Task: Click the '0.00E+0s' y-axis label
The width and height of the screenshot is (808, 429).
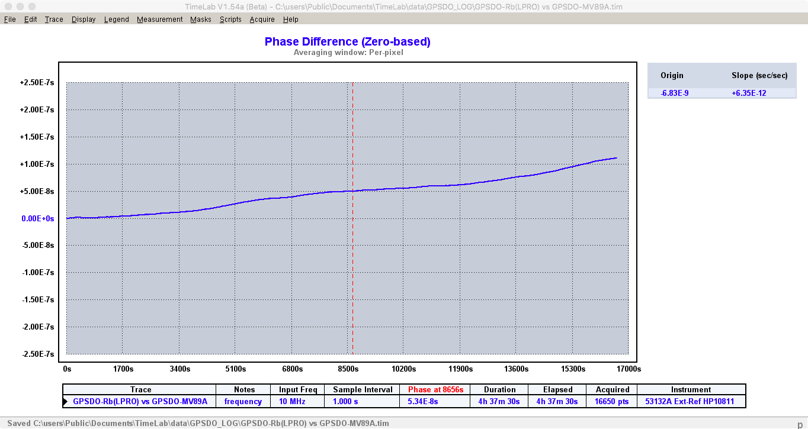Action: [x=38, y=218]
